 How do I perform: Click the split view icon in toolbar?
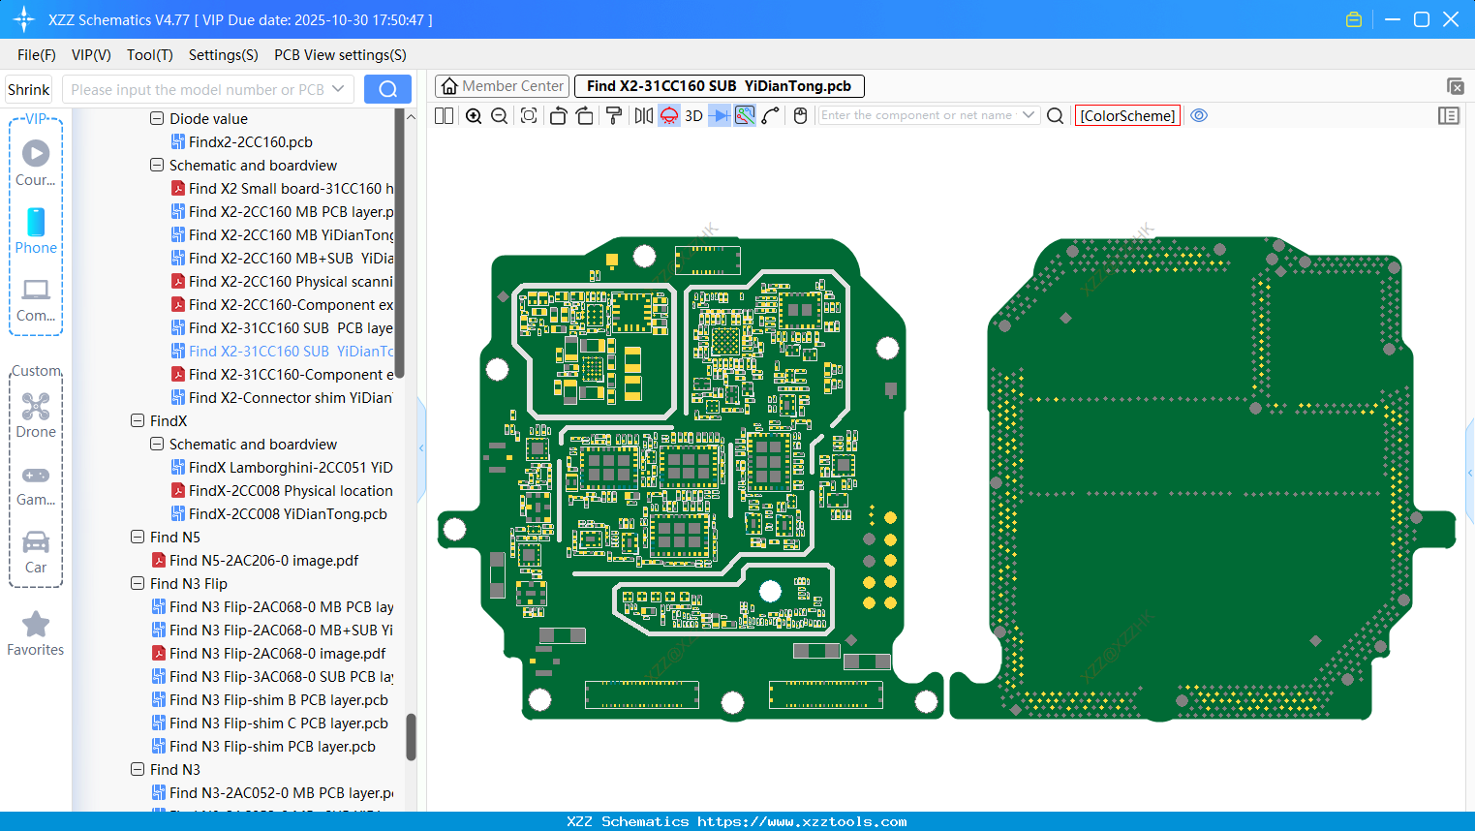click(x=444, y=116)
